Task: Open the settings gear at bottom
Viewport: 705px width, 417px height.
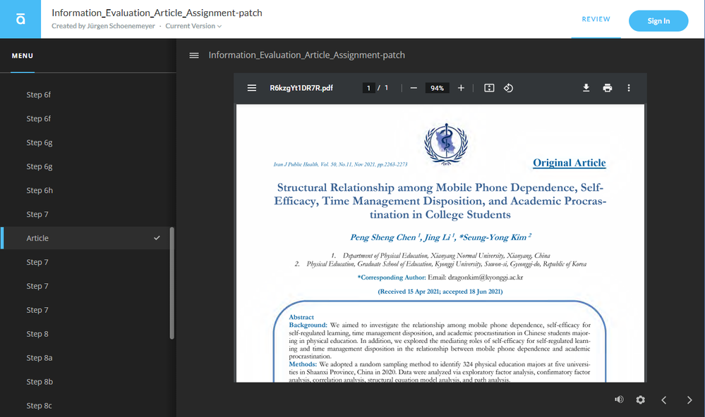Action: click(x=640, y=399)
